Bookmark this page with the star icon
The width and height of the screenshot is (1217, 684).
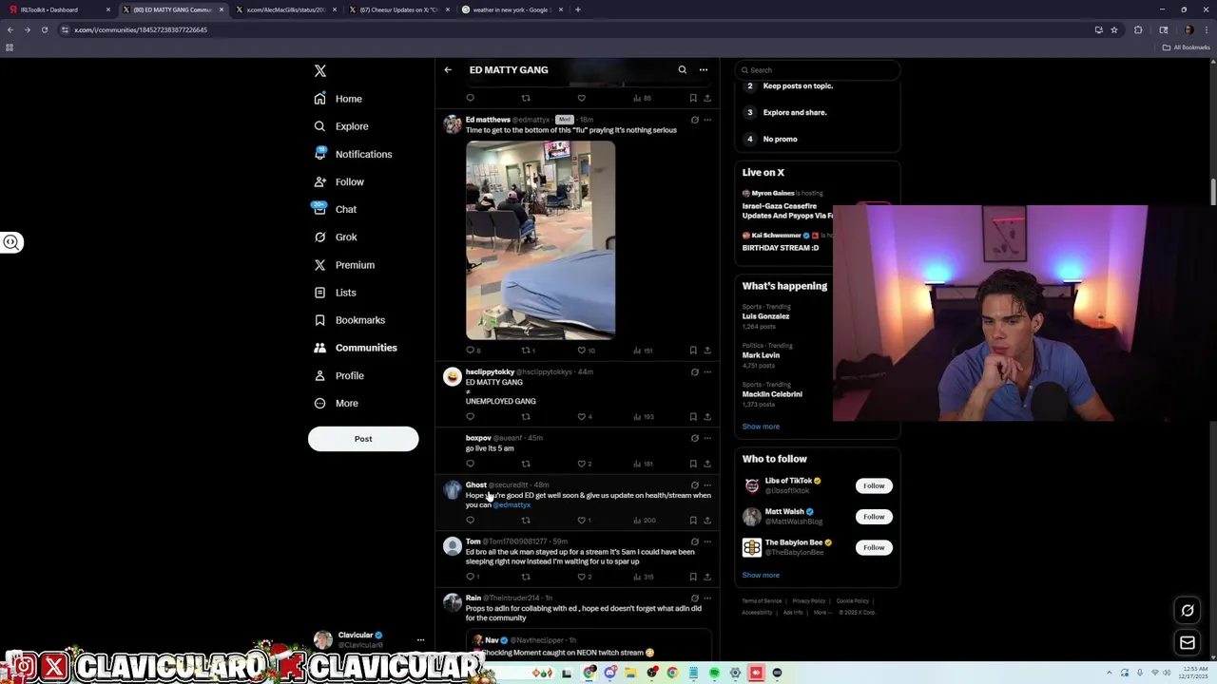[1114, 29]
